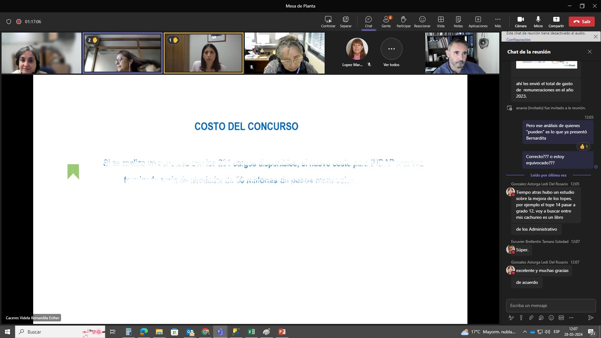Click the attach file paperclip icon
This screenshot has height=338, width=601.
(531, 318)
